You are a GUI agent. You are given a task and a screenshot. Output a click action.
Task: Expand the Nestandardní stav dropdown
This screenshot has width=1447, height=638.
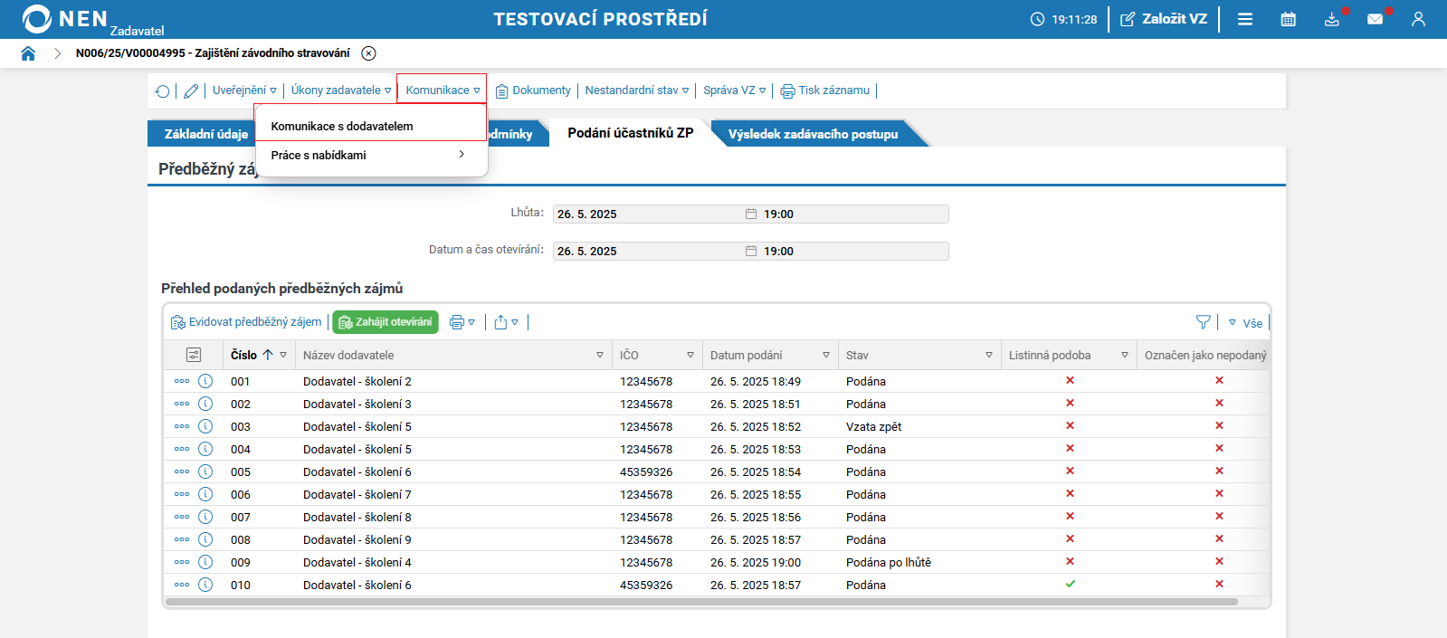637,90
